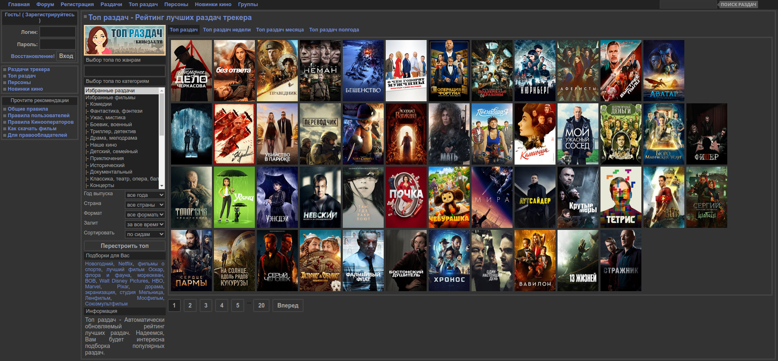Open the Залит time period dropdown
Image resolution: width=778 pixels, height=361 pixels.
tap(145, 225)
